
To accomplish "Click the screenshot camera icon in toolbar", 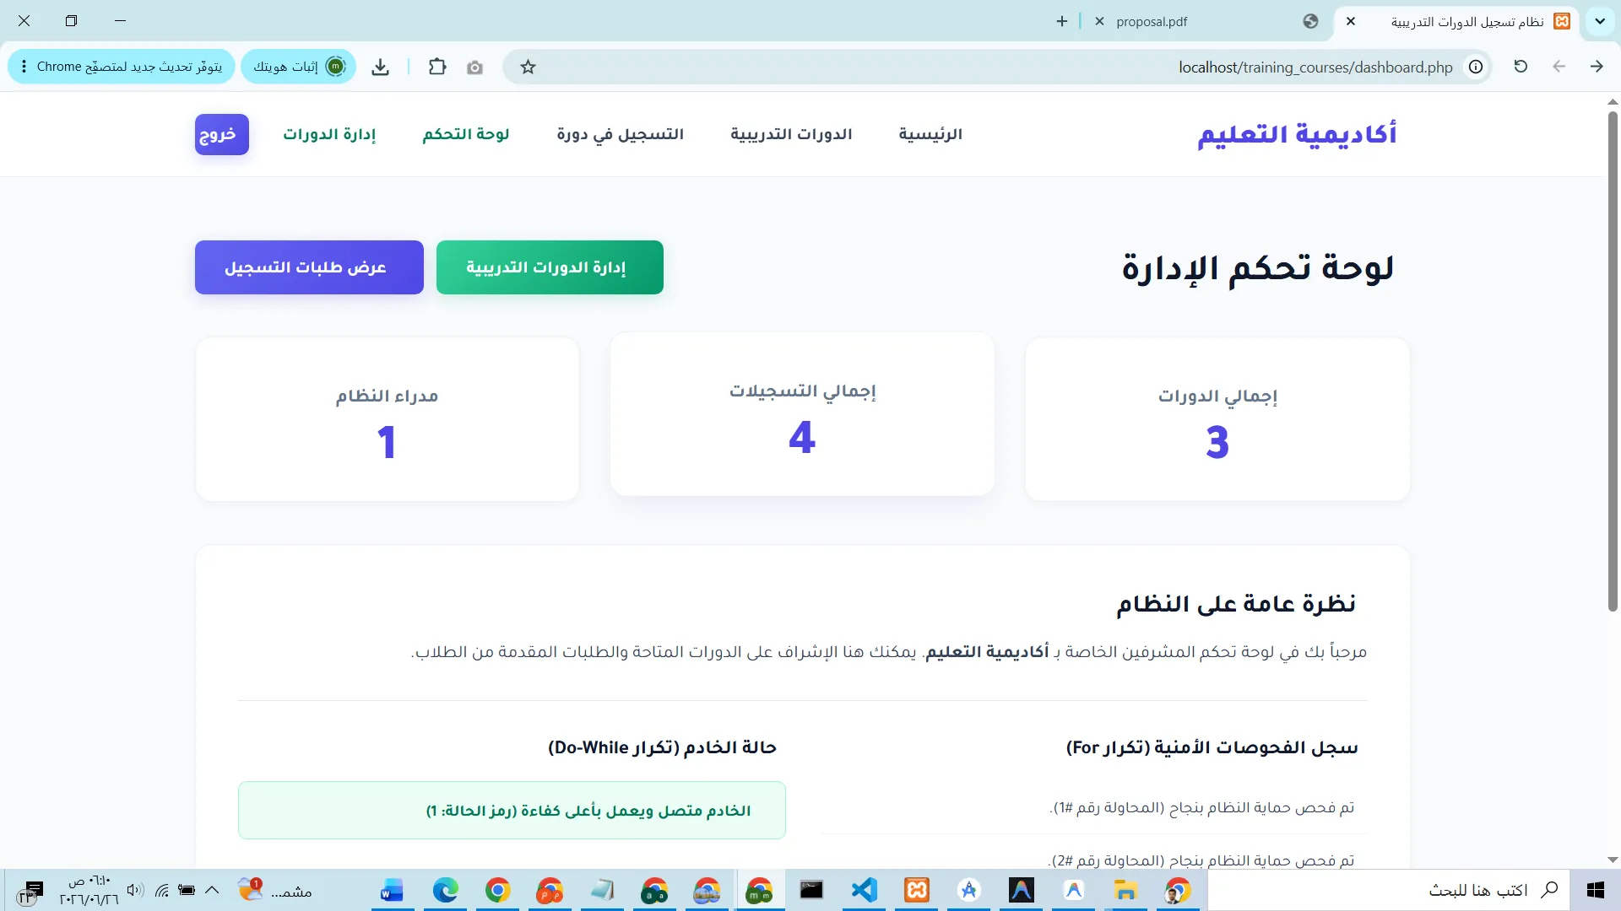I will [475, 67].
